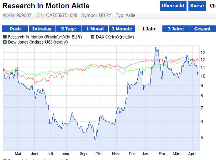Switch to the Kurse tab
This screenshot has width=216, height=160.
point(197,6)
